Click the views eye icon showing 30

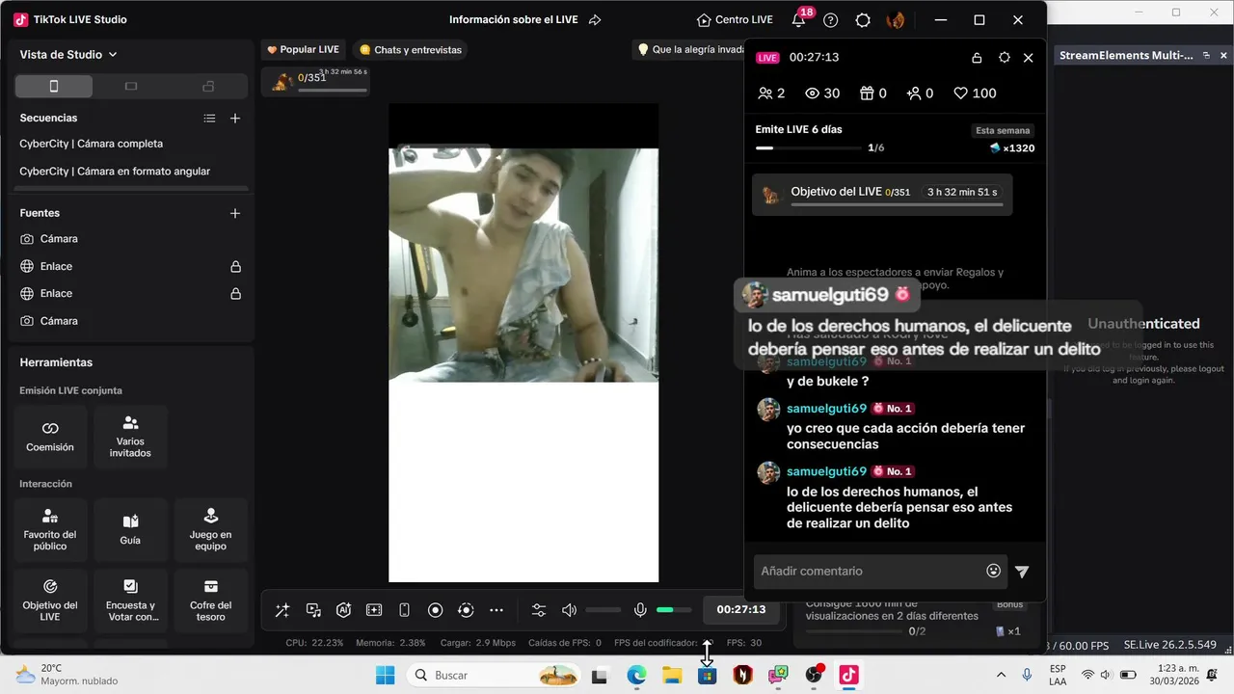click(812, 93)
